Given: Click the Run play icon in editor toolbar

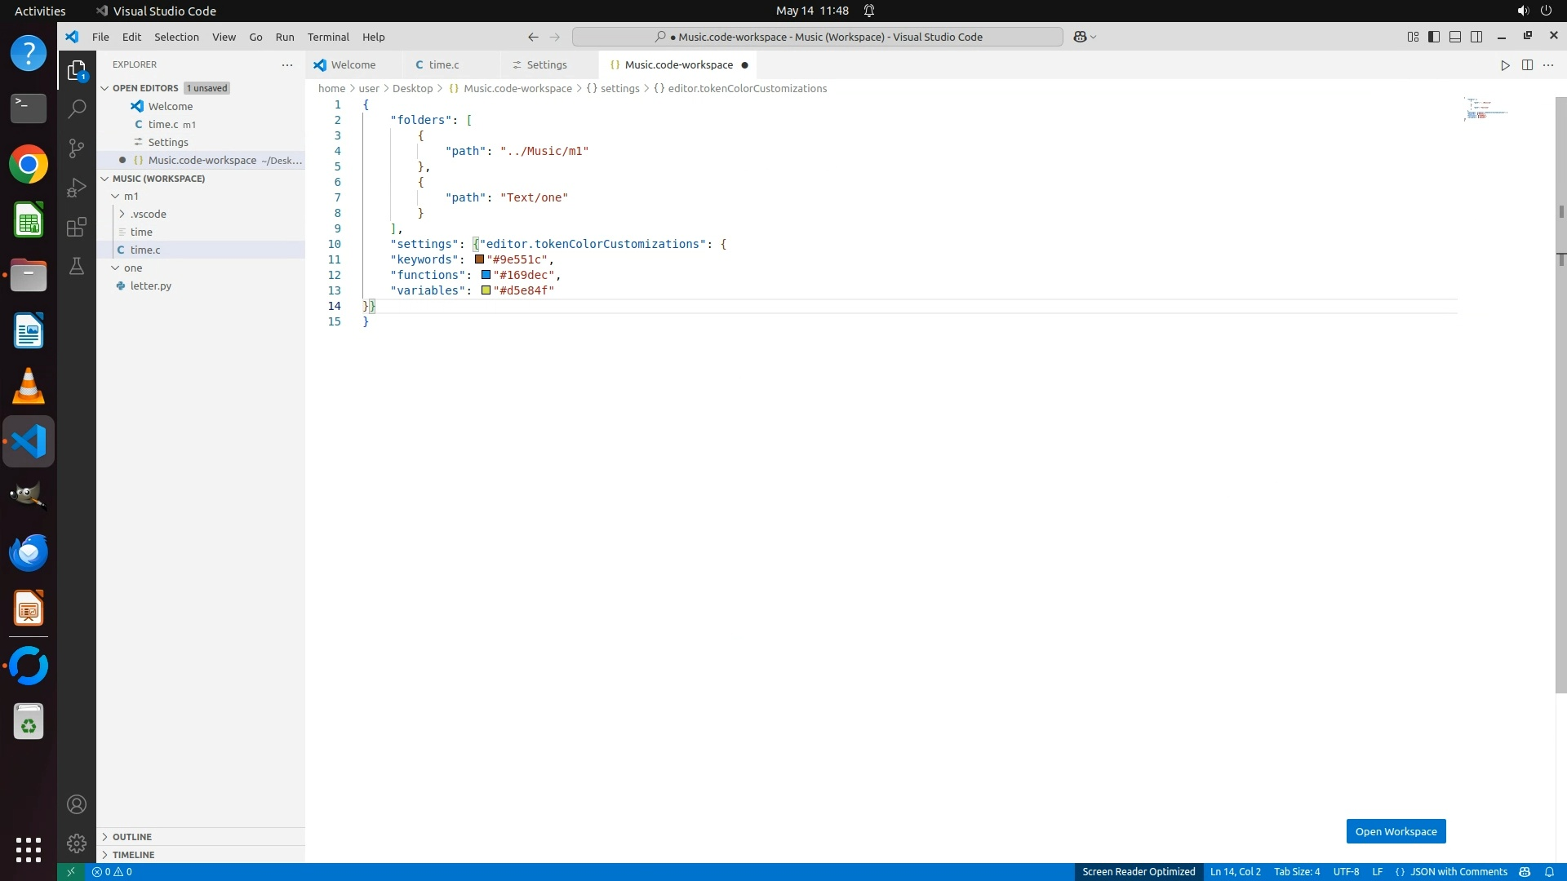Looking at the screenshot, I should tap(1505, 65).
